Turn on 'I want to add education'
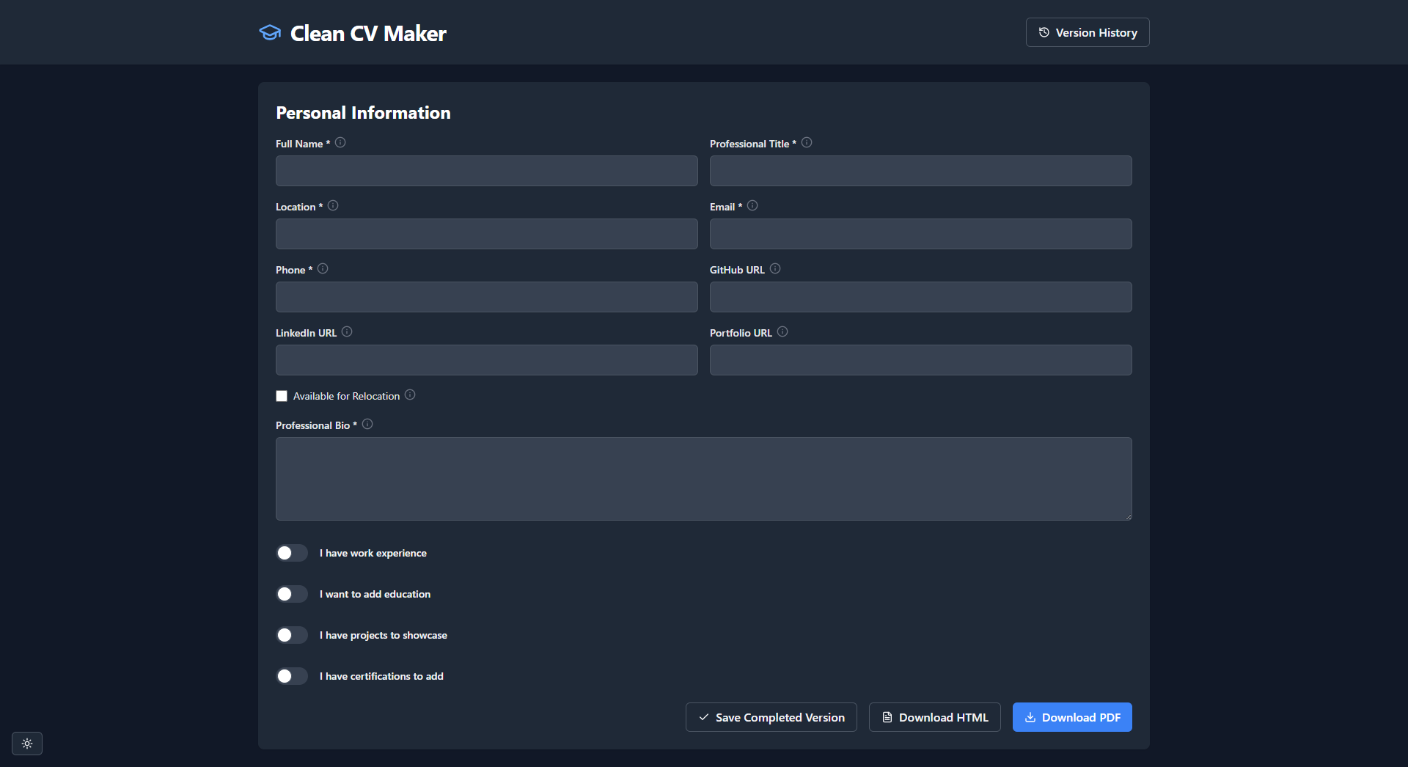The width and height of the screenshot is (1408, 767). coord(291,594)
